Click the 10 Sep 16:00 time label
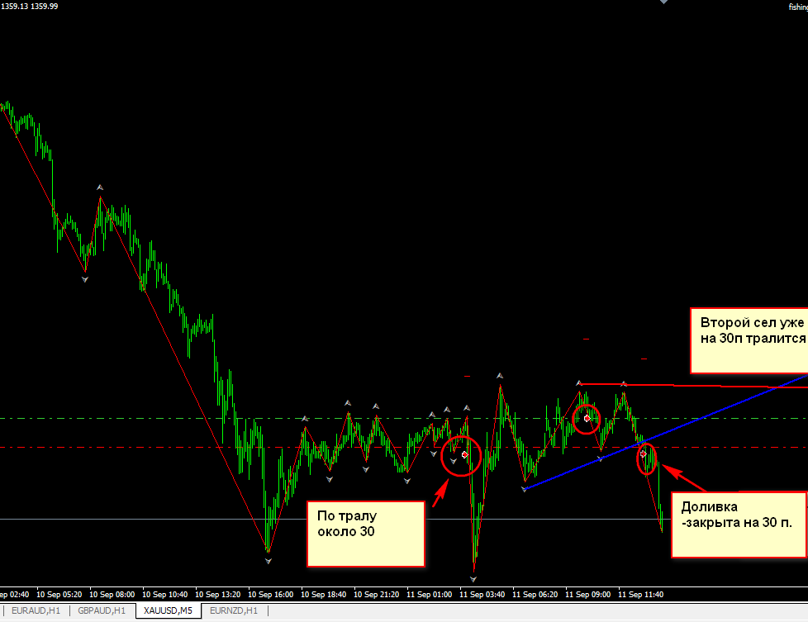 pyautogui.click(x=270, y=594)
